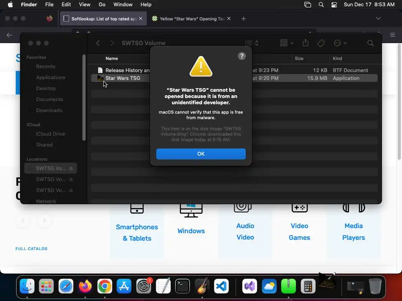Viewport: 402px width, 301px height.
Task: Open Downloads in Finder sidebar
Action: [49, 110]
